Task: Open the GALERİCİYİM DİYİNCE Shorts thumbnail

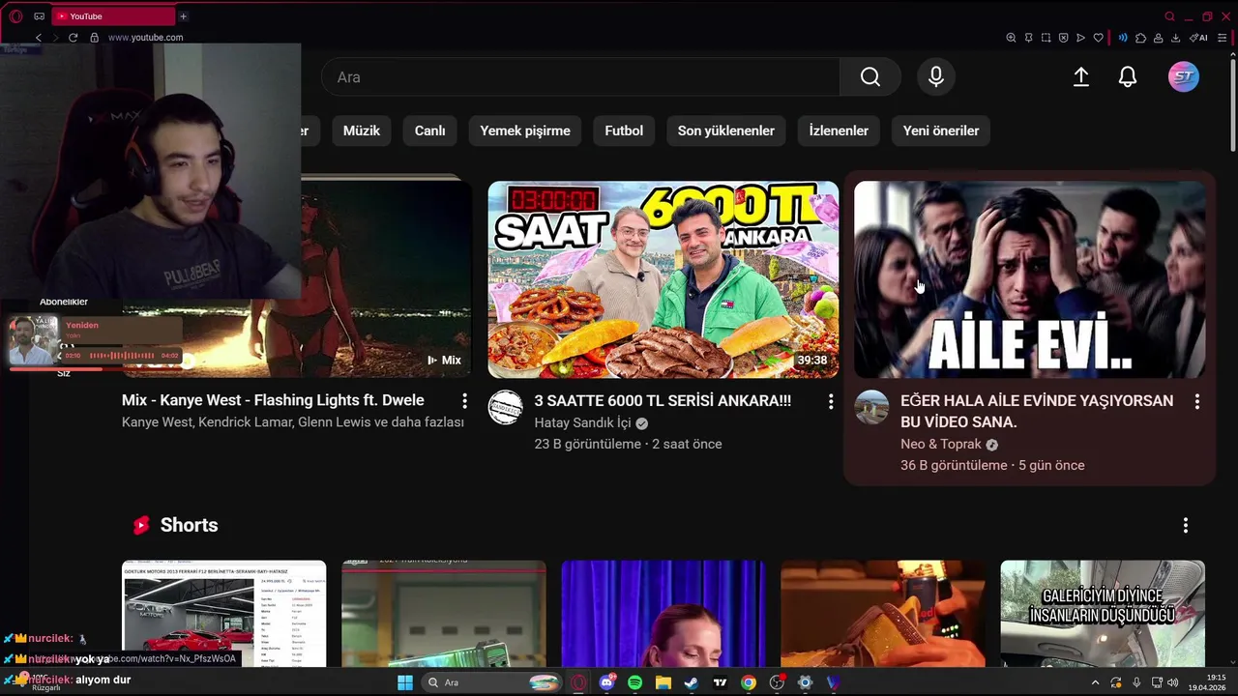Action: point(1103,613)
